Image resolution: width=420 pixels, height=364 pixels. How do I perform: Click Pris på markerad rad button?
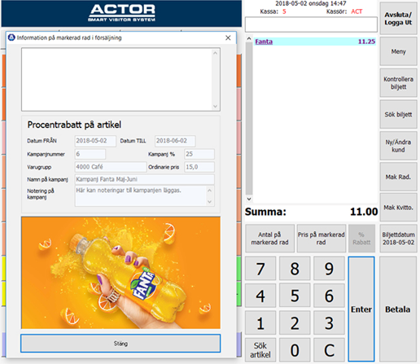[x=322, y=239]
